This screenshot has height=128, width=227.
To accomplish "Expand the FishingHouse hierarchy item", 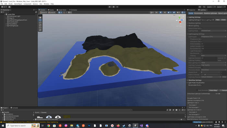I will 6,26.
